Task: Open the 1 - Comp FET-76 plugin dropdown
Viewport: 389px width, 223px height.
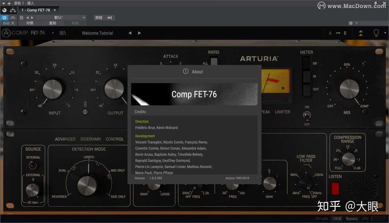Action: 39,10
